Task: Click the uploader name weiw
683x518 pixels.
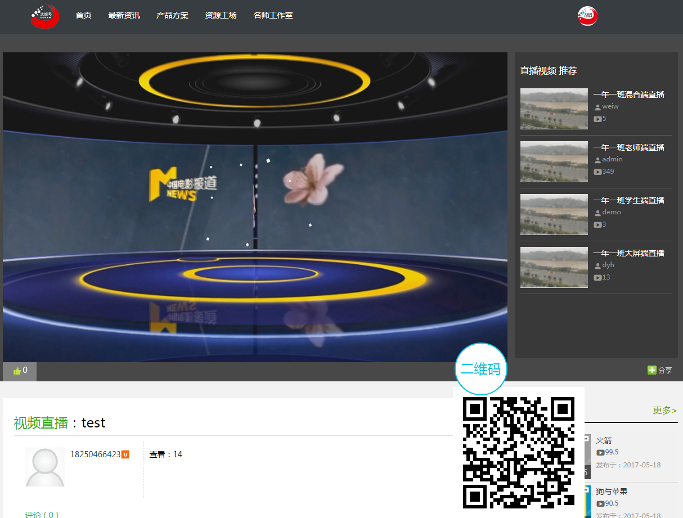Action: [610, 106]
